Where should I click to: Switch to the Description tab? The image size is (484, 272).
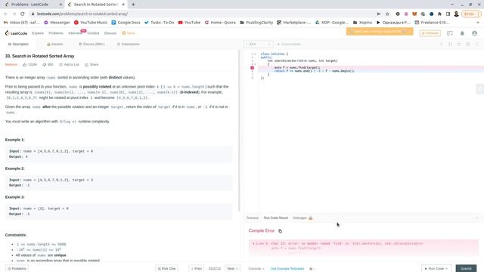(18, 44)
